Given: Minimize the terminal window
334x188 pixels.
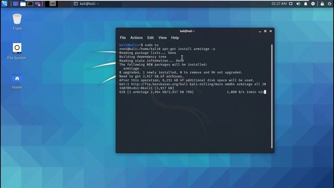Looking at the screenshot, I should coord(260,31).
